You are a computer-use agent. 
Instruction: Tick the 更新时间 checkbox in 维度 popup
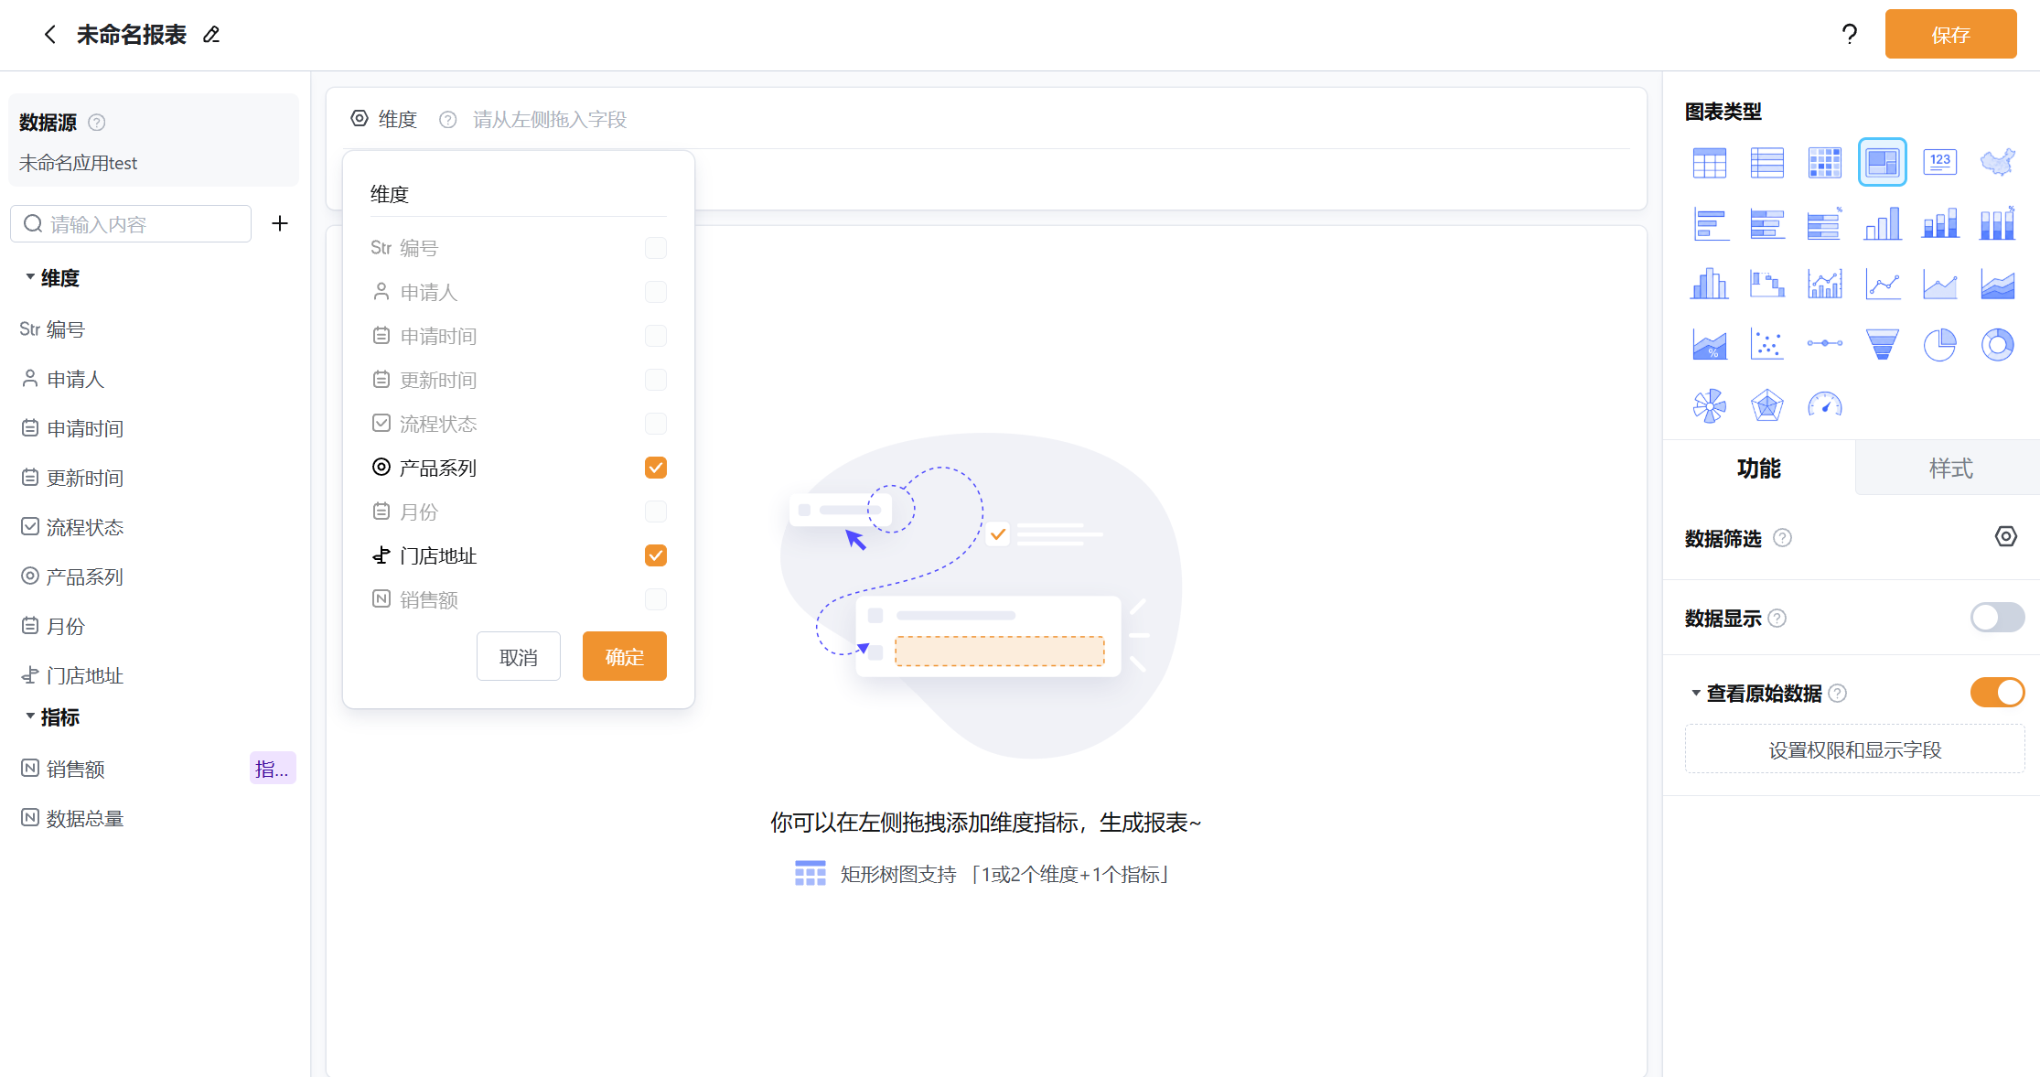[655, 380]
